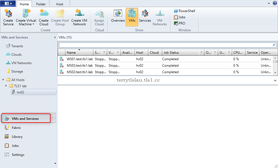This screenshot has width=278, height=168.
Task: Select host hv02 in the tree
Action: click(x=34, y=92)
